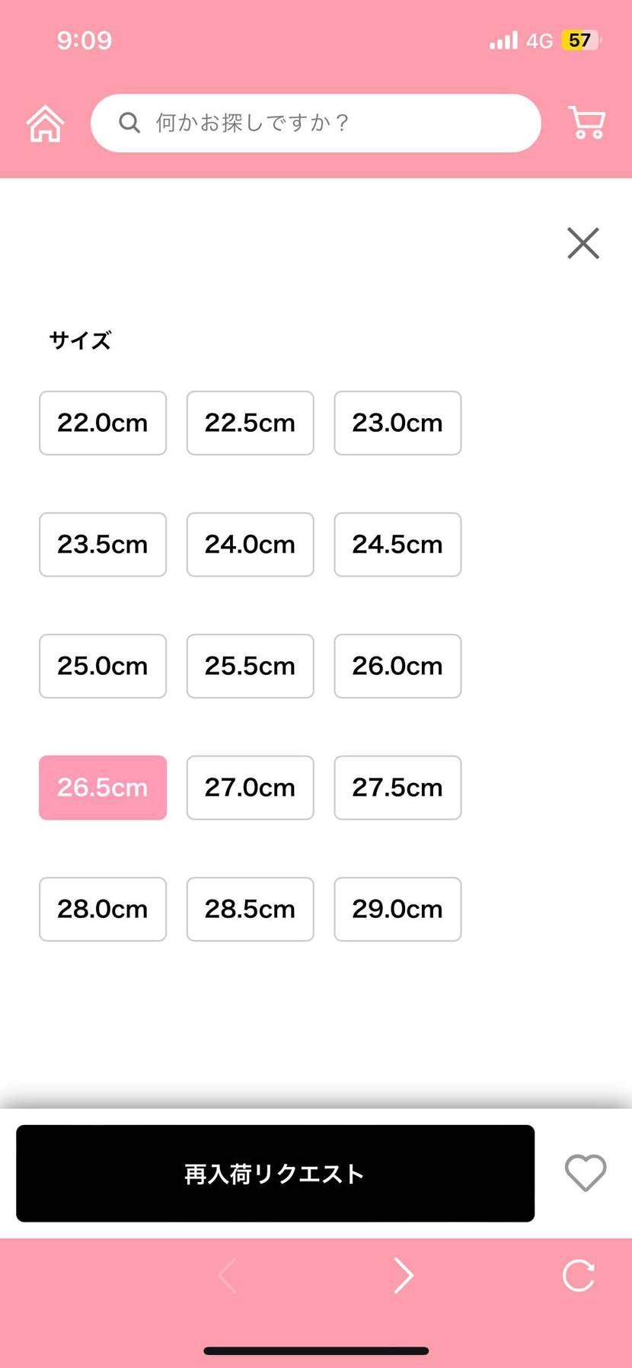Image resolution: width=632 pixels, height=1368 pixels.
Task: Choose size 26.0cm
Action: 397,666
